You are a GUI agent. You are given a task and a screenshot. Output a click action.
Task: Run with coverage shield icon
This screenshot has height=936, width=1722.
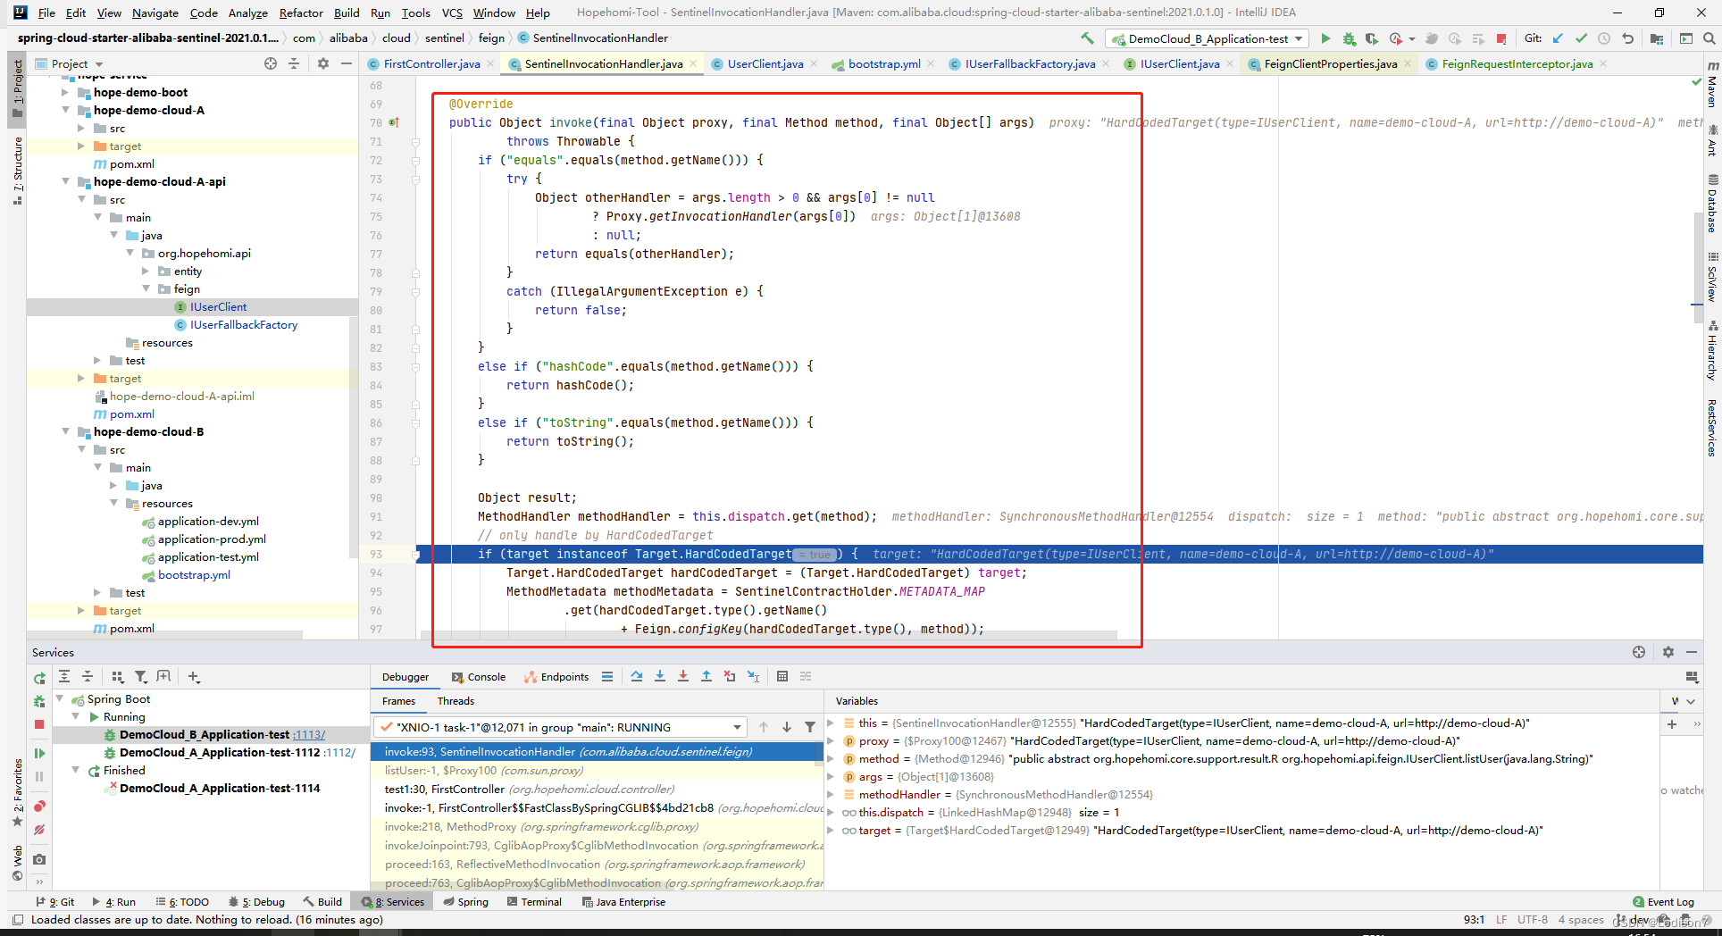tap(1371, 38)
